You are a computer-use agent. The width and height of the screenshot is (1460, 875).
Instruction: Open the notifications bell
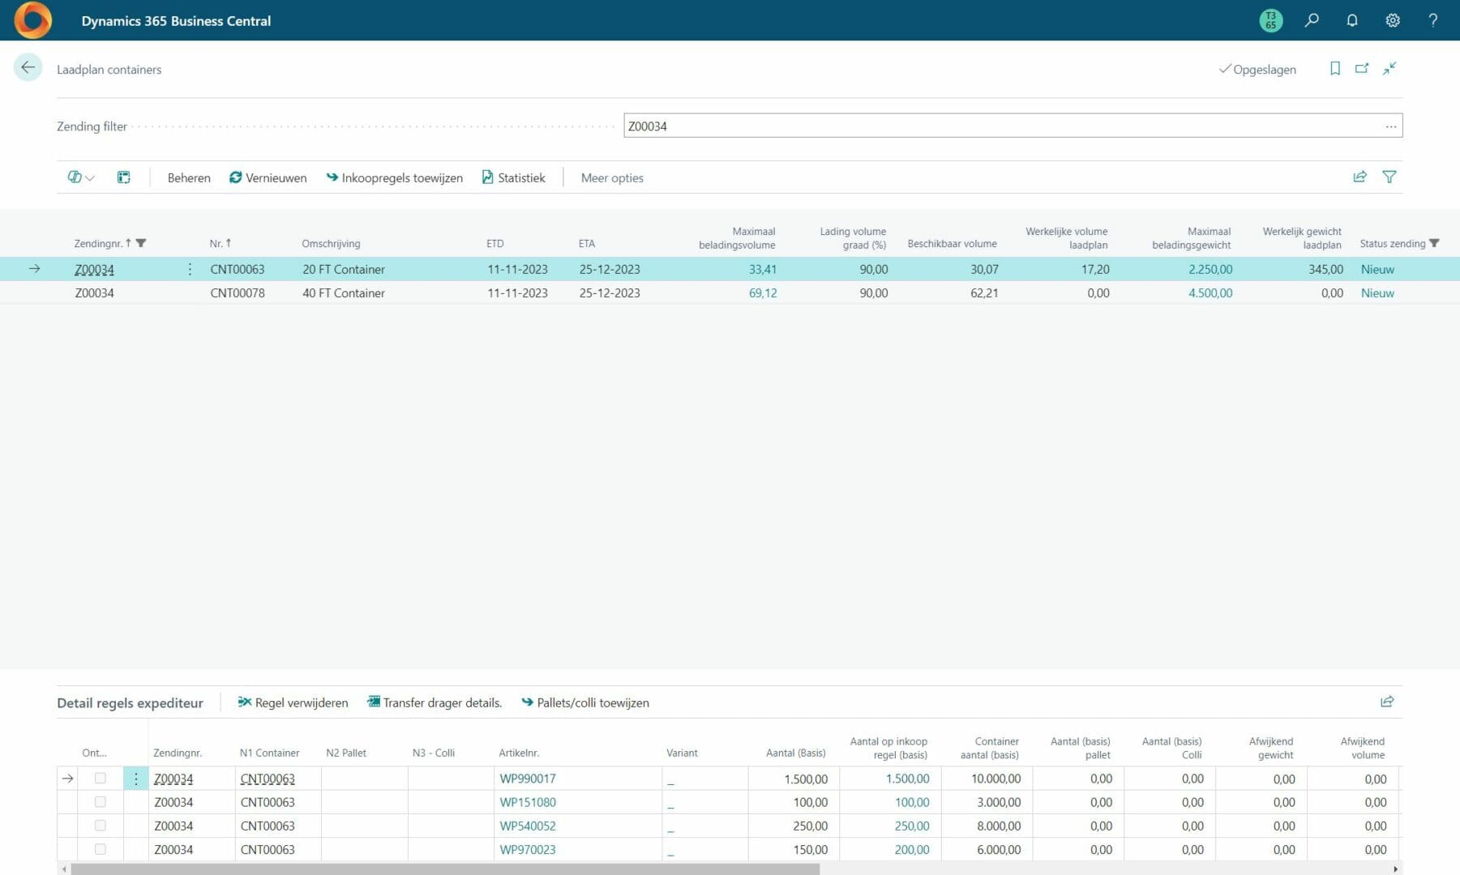[1351, 20]
